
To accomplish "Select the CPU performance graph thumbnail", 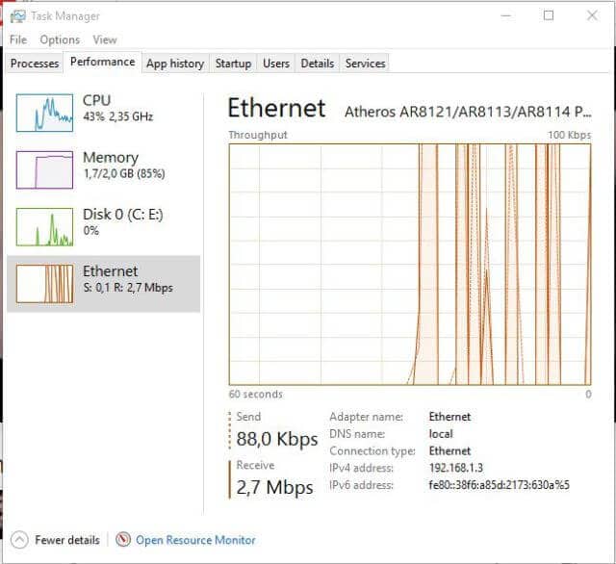I will coord(44,113).
